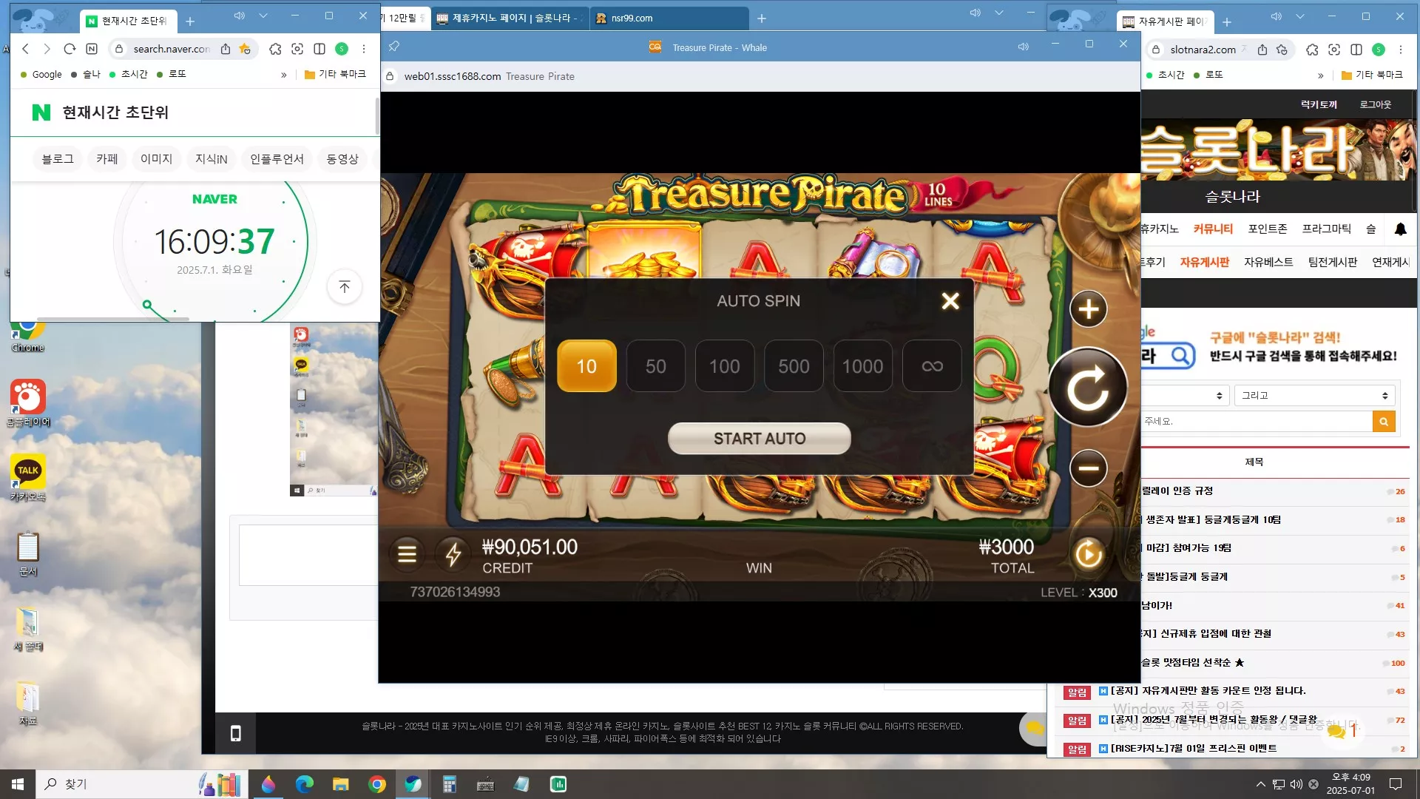The width and height of the screenshot is (1420, 799).
Task: Open the 동영상 tab on Naver
Action: click(x=342, y=159)
